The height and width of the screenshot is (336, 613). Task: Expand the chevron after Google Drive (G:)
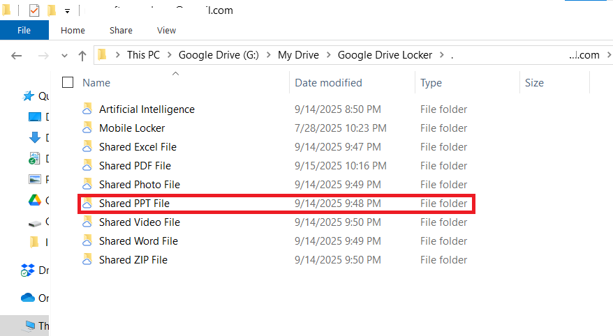click(x=268, y=55)
